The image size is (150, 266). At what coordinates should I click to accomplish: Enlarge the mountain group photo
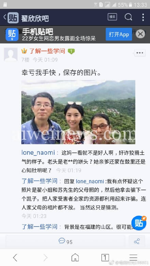tap(78, 112)
